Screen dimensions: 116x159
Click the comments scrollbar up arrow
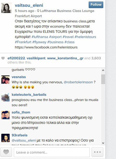103,70
